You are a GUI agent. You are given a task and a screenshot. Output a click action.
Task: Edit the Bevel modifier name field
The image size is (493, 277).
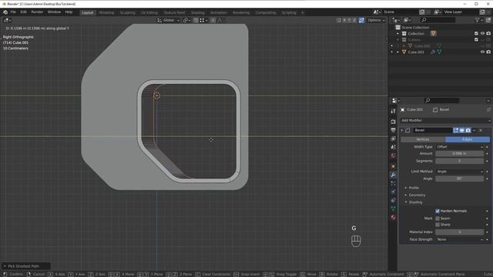click(x=433, y=130)
